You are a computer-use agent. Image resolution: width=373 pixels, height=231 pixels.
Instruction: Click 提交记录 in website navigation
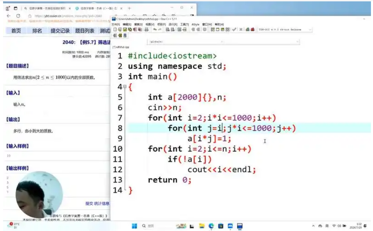tap(60, 31)
